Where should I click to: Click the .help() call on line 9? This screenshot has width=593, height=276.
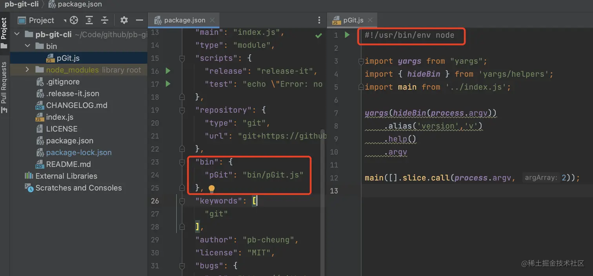[x=400, y=139]
